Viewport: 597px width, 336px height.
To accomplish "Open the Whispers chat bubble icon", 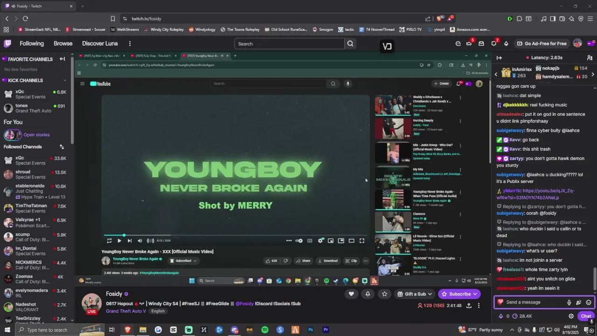I will (x=494, y=44).
